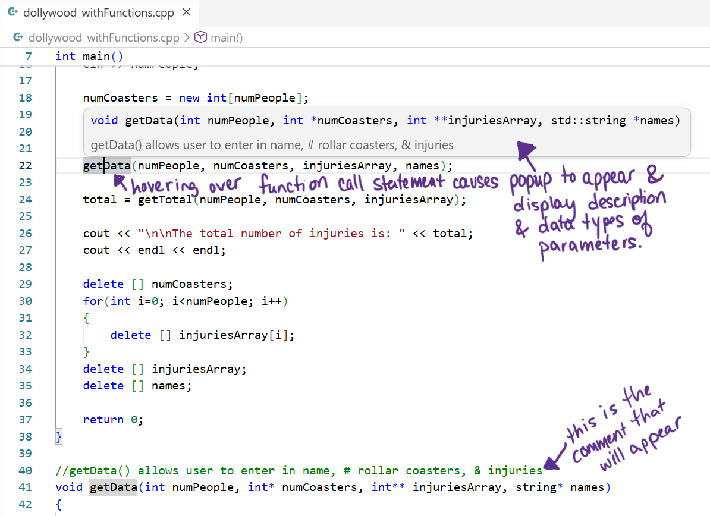Open the main() breadcrumb symbol

pos(227,37)
